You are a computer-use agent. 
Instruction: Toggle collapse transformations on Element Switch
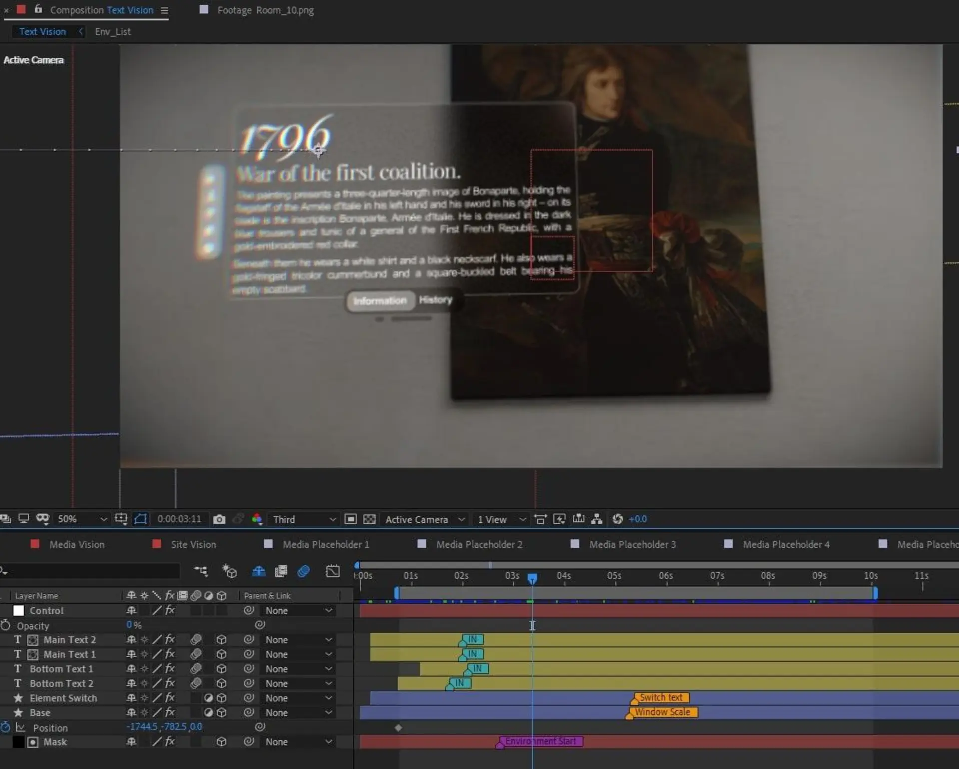(144, 698)
